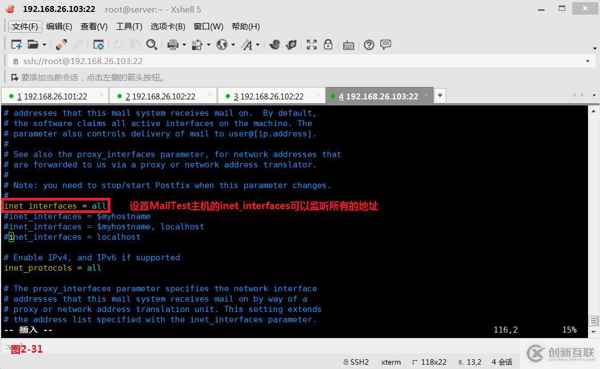Viewport: 600px width, 369px height.
Task: Launch the Xftp swirl icon
Action: (x=274, y=45)
